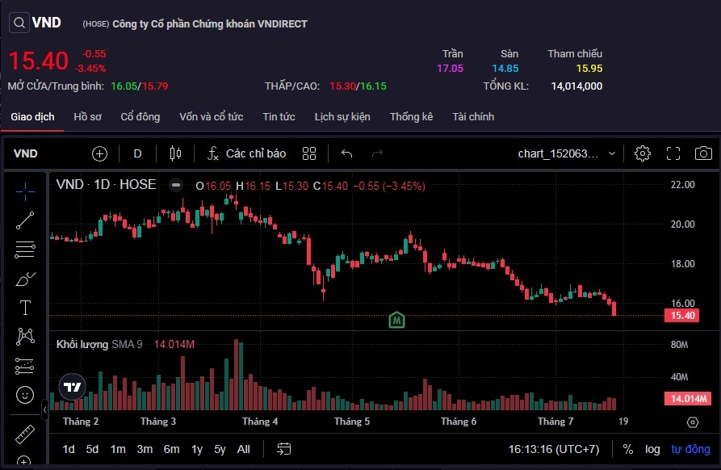The width and height of the screenshot is (721, 470).
Task: Open candlestick chart type selector
Action: (176, 153)
